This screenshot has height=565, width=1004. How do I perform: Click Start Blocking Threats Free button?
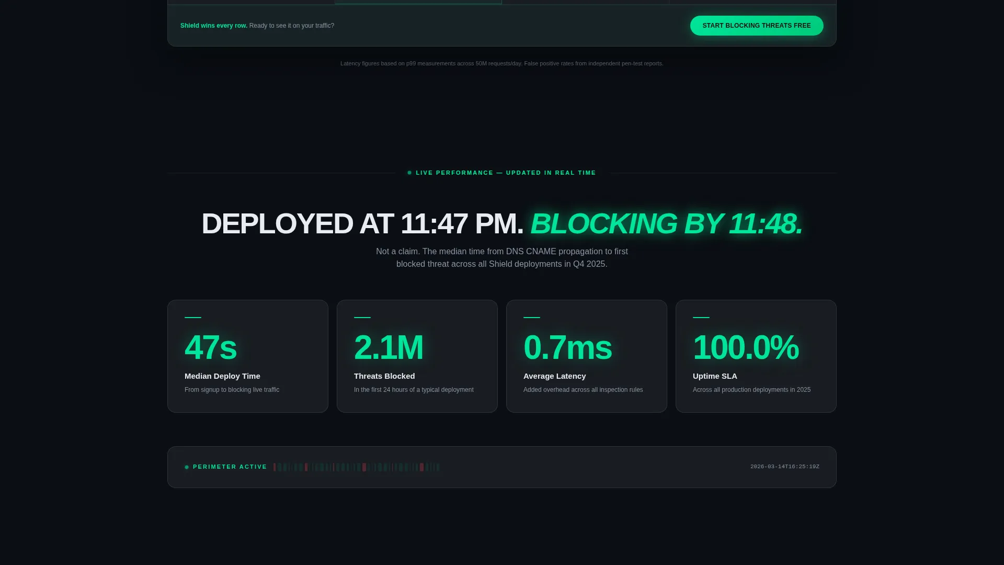pos(757,26)
